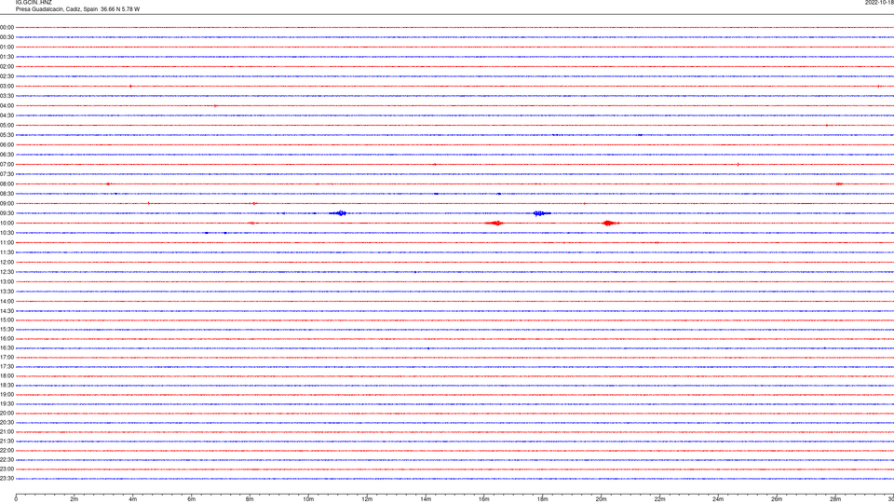894x503 pixels.
Task: Pick the 24m axis tick label
Action: click(x=718, y=499)
